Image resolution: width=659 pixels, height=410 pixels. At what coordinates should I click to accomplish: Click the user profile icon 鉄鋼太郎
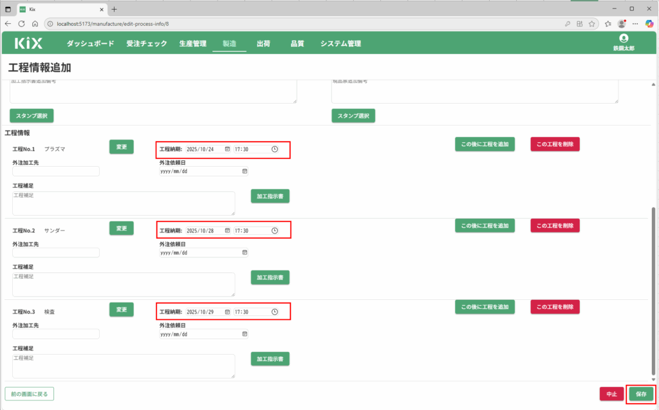click(x=623, y=39)
